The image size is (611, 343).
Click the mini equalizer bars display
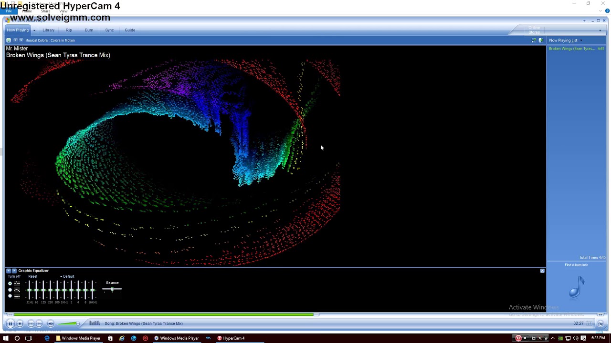94,323
